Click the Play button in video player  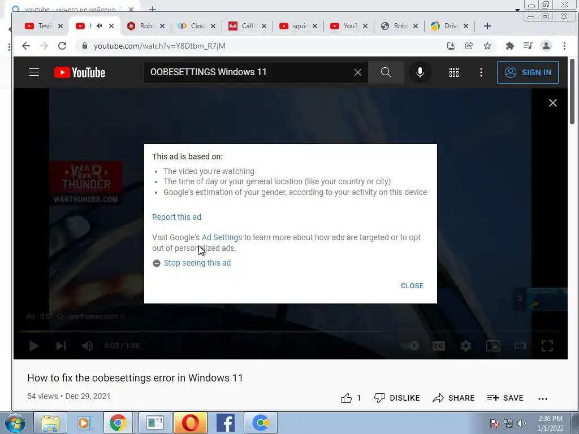coord(34,346)
